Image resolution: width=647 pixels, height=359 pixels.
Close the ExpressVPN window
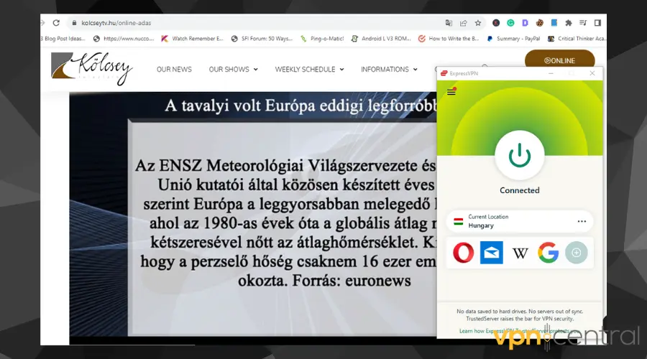(592, 73)
